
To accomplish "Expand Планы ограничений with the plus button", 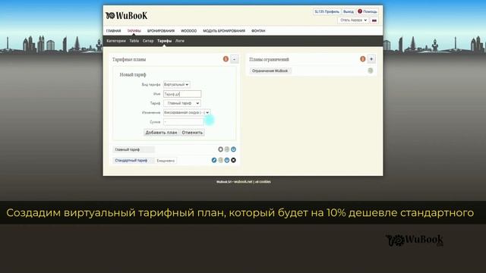I will 371,59.
